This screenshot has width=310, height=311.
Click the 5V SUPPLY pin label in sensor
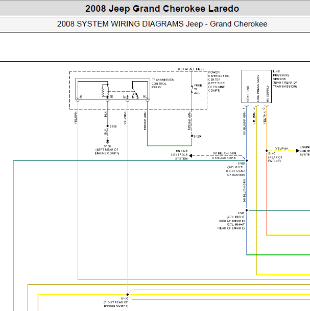click(268, 94)
